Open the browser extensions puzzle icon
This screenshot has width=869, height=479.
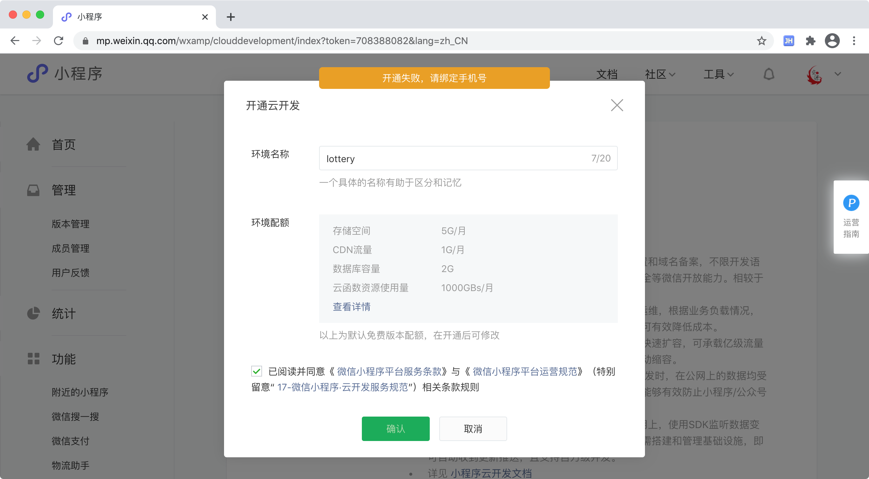(810, 41)
